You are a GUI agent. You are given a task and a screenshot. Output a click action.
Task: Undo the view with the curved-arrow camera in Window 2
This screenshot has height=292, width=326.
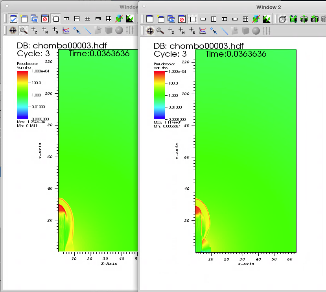point(315,19)
